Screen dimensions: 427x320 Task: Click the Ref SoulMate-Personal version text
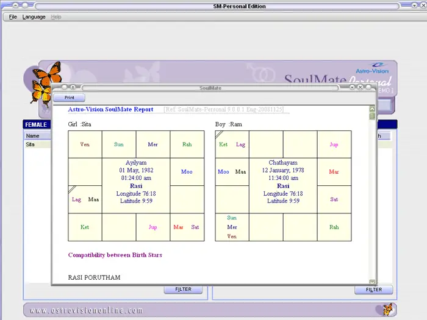pos(224,109)
